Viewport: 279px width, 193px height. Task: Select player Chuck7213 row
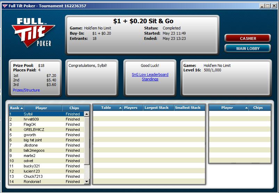pyautogui.click(x=47, y=176)
